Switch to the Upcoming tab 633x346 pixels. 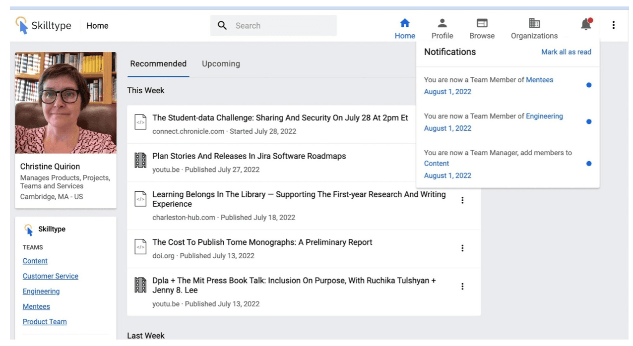pos(221,63)
